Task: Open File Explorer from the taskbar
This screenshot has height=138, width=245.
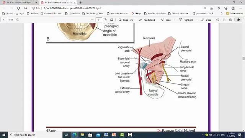Action: [x=82, y=135]
